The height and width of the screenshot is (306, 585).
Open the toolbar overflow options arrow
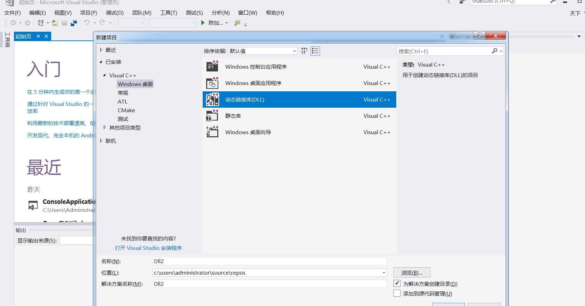pyautogui.click(x=245, y=24)
